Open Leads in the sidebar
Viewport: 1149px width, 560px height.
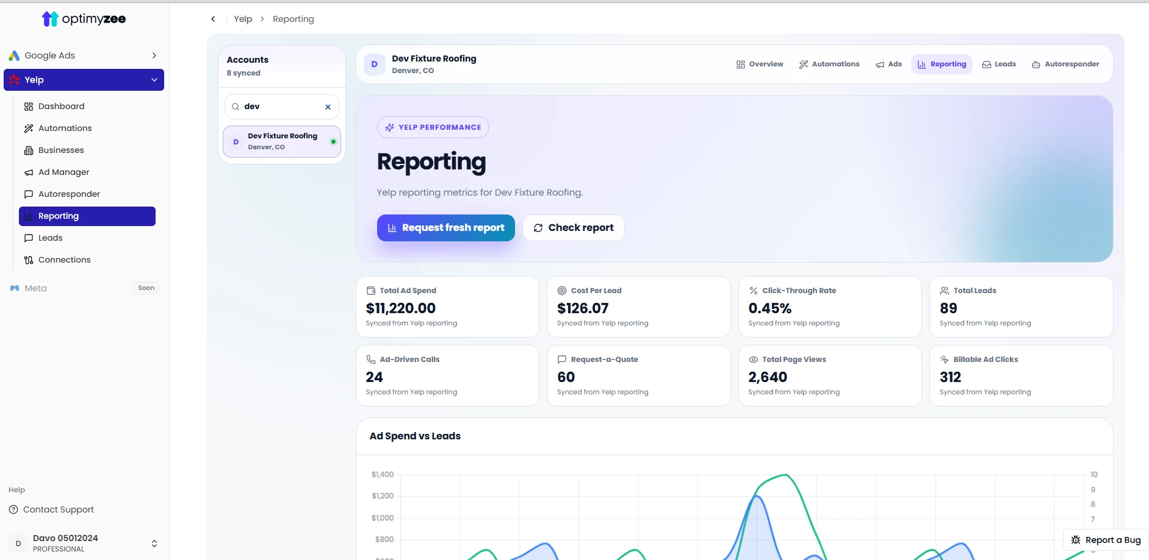click(x=87, y=238)
